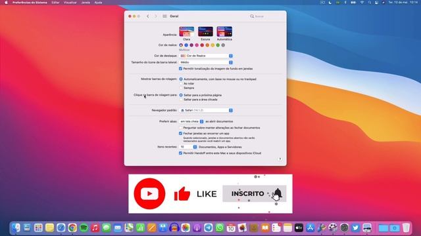
Task: Select the 'Clara' appearance thumbnail
Action: 187,31
